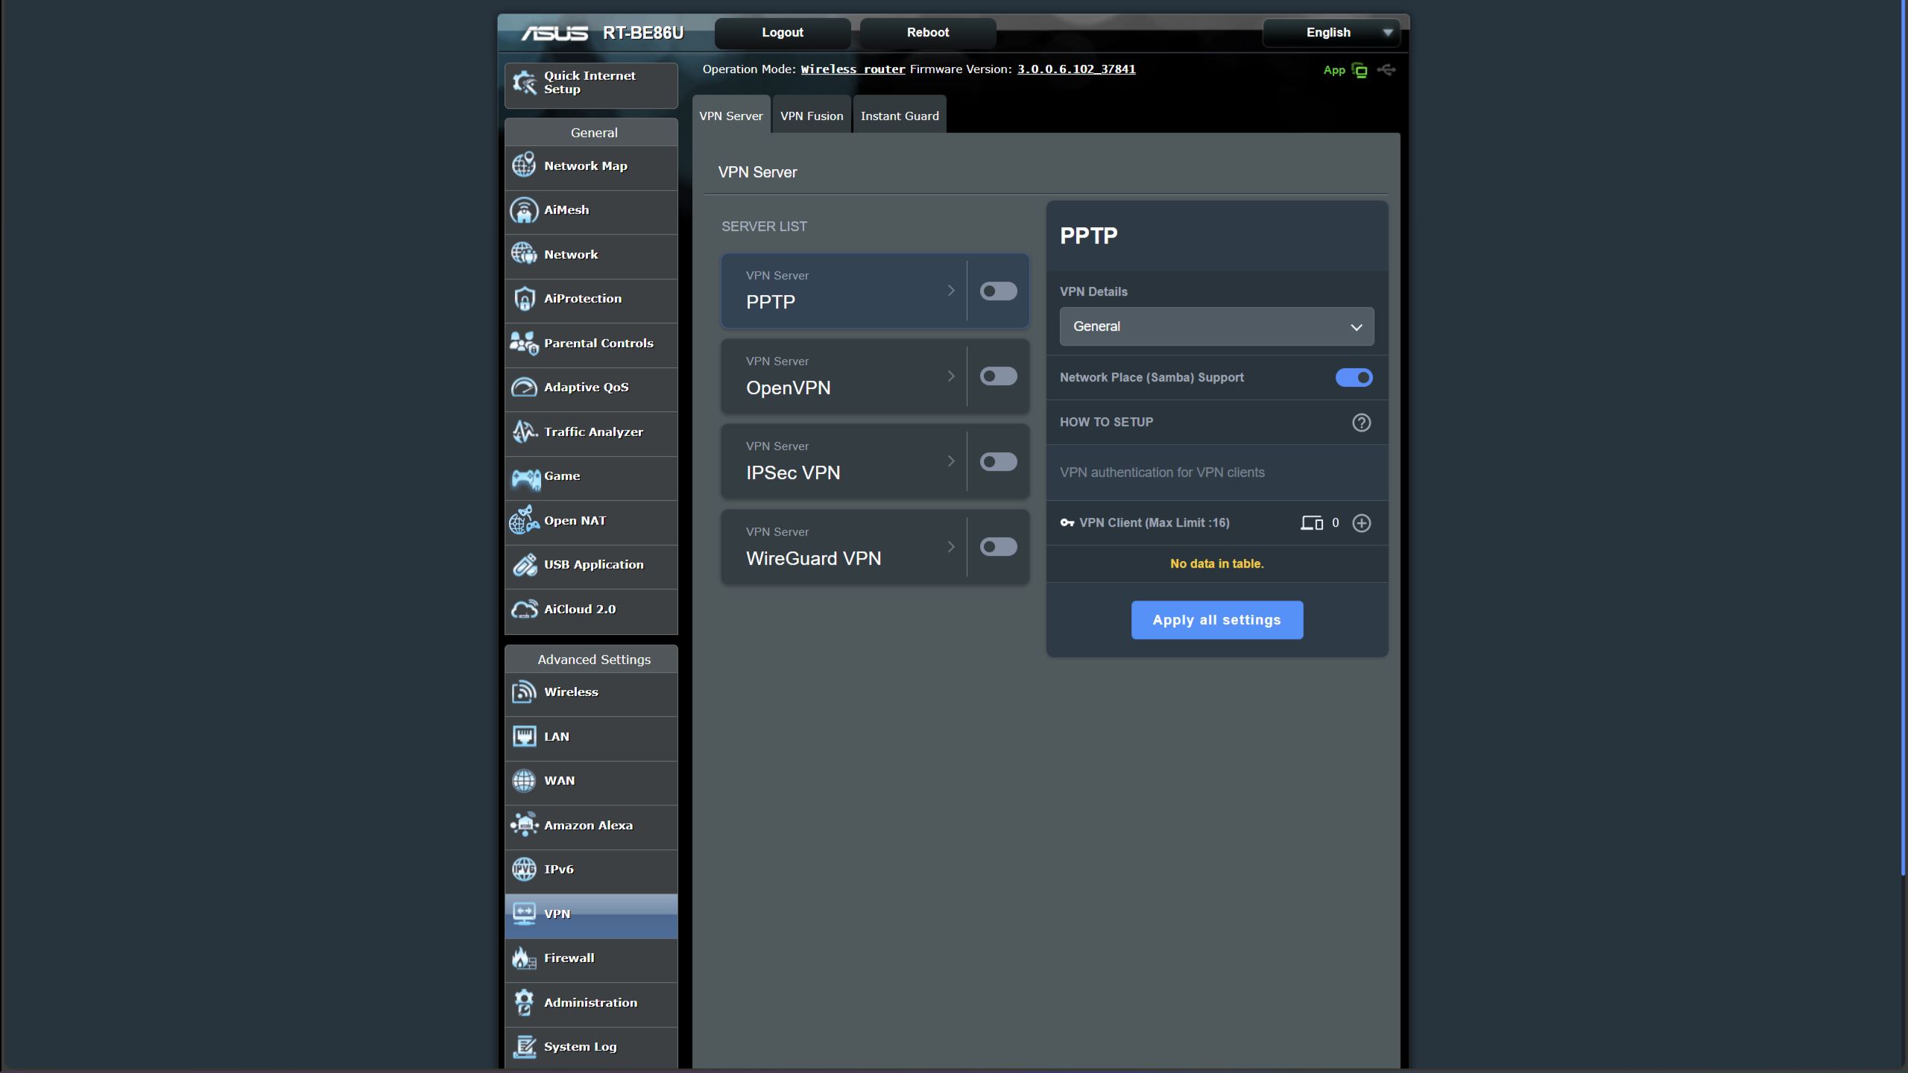Screen dimensions: 1908x1073
Task: Expand the VPN Details General dropdown
Action: 1216,327
